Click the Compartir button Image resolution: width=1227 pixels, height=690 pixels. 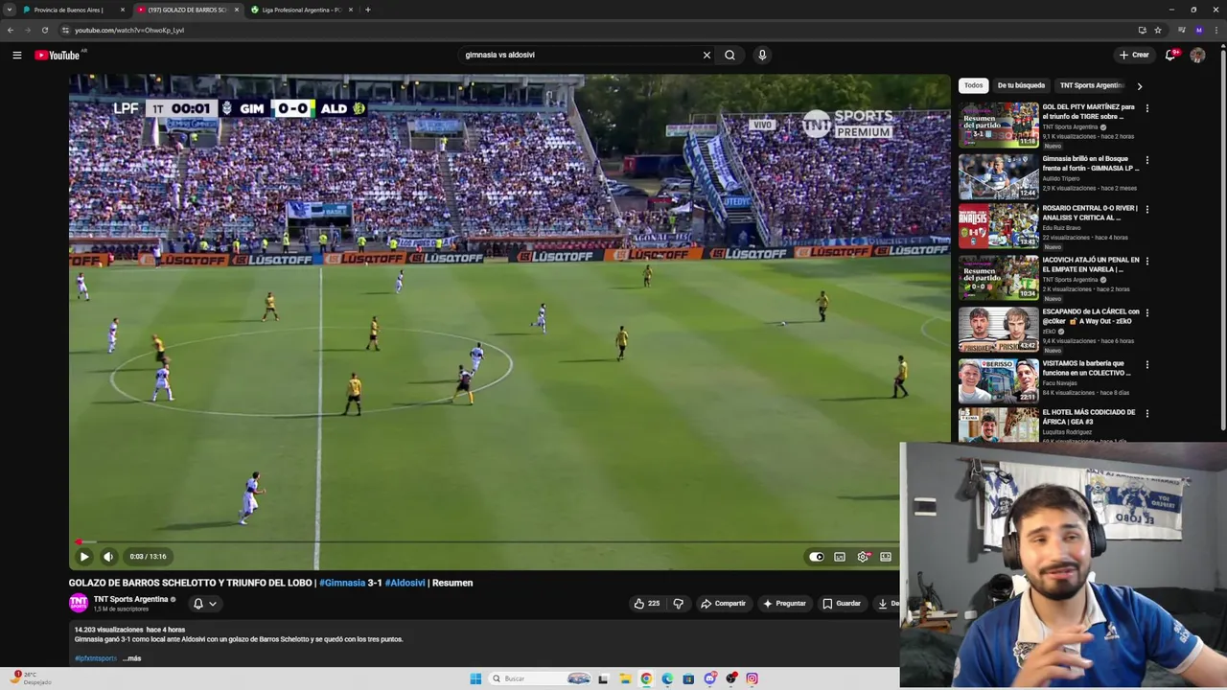723,603
